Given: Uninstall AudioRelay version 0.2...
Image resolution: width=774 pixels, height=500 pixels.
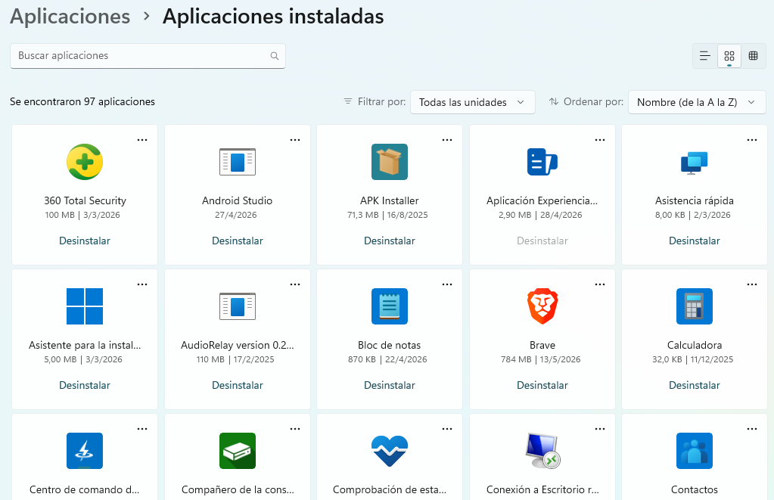Looking at the screenshot, I should pos(238,386).
